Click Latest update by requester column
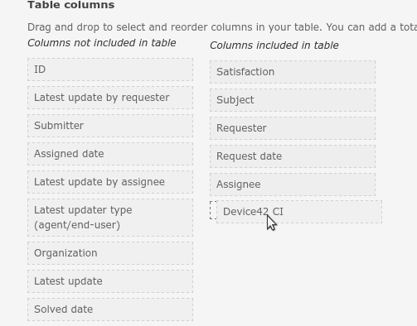The height and width of the screenshot is (326, 417). 110,98
